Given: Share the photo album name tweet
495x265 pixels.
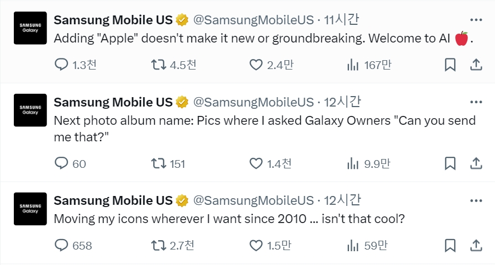Looking at the screenshot, I should pos(476,163).
